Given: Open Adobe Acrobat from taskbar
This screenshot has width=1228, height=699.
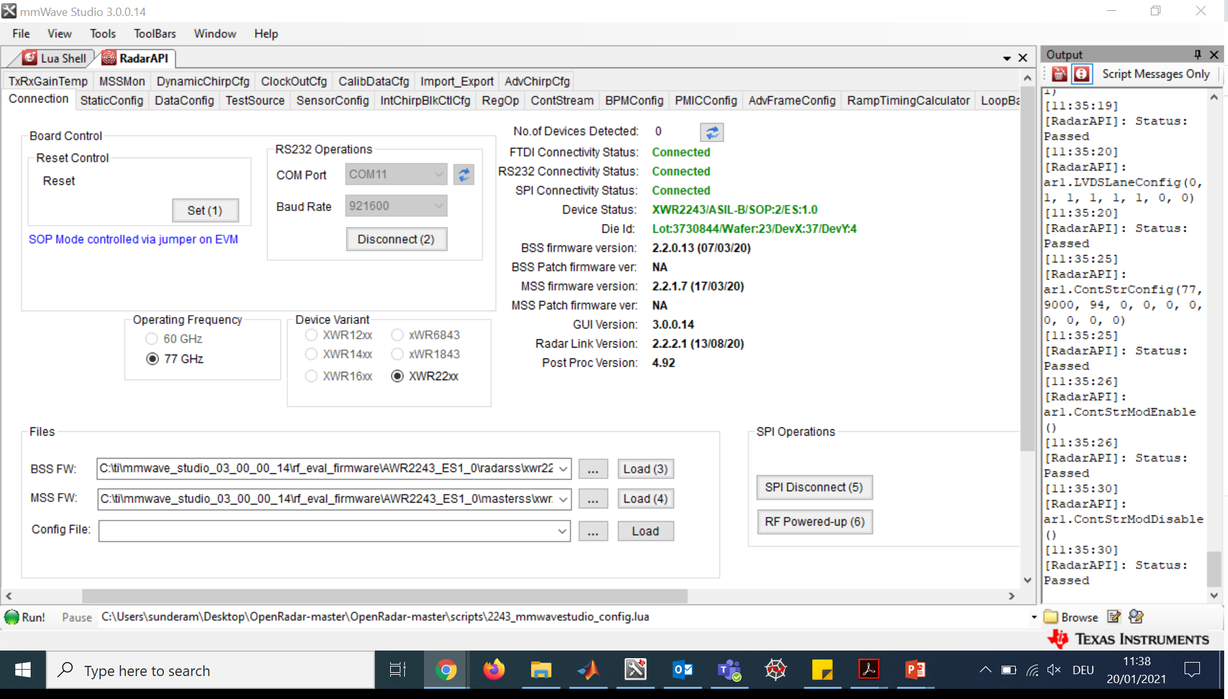Looking at the screenshot, I should [869, 670].
